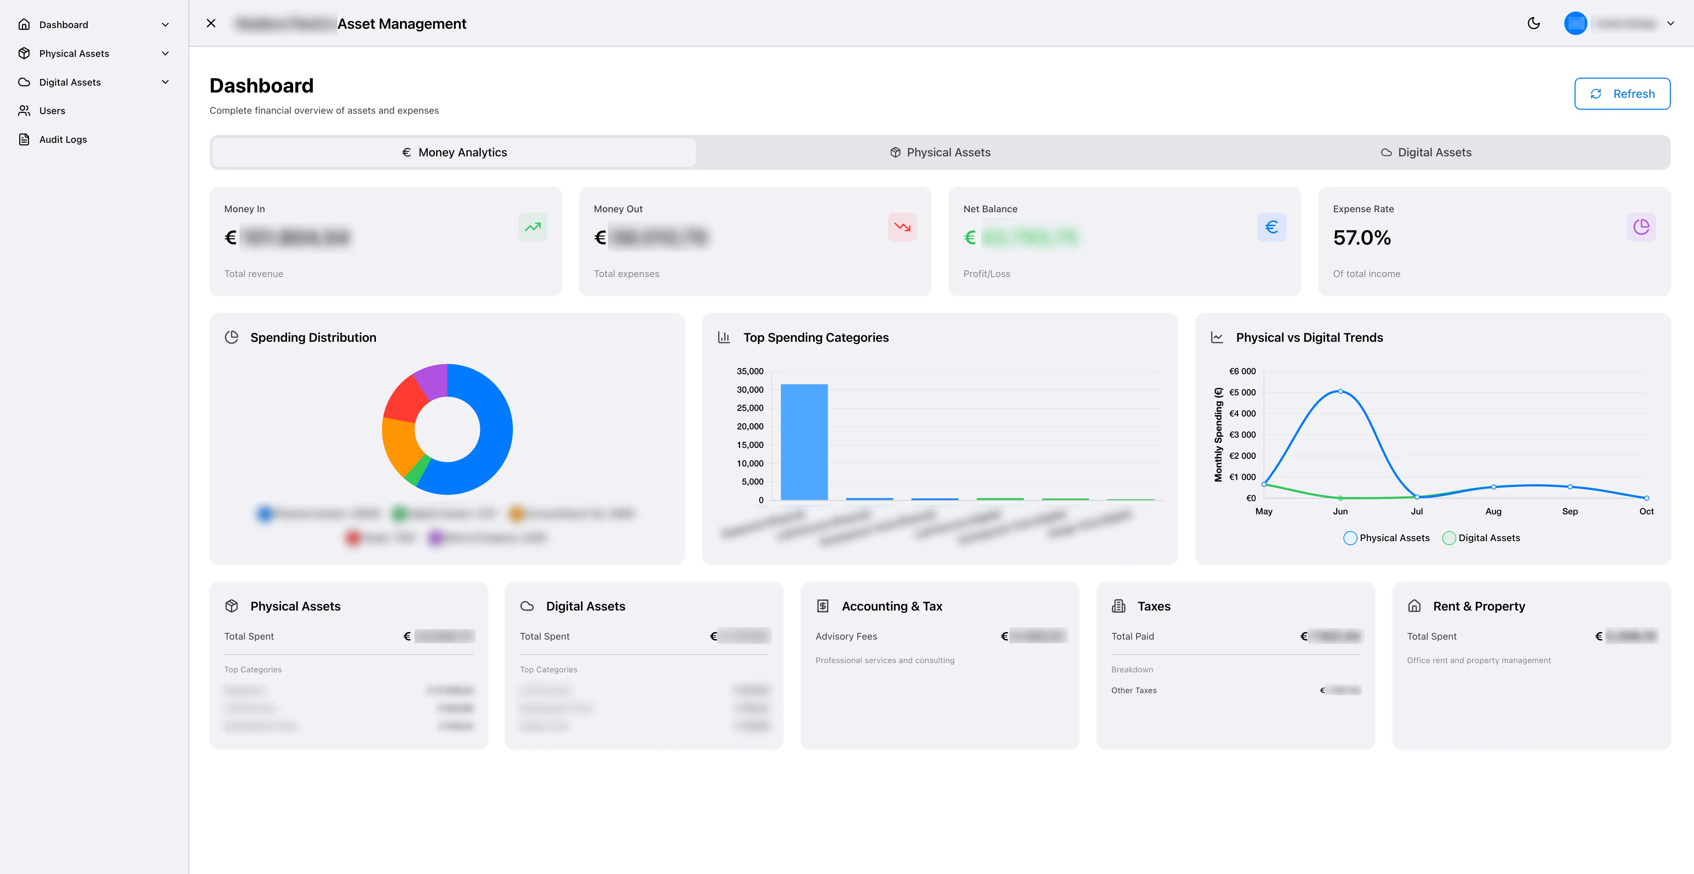
Task: Open the user account dropdown arrow
Action: pyautogui.click(x=1670, y=24)
